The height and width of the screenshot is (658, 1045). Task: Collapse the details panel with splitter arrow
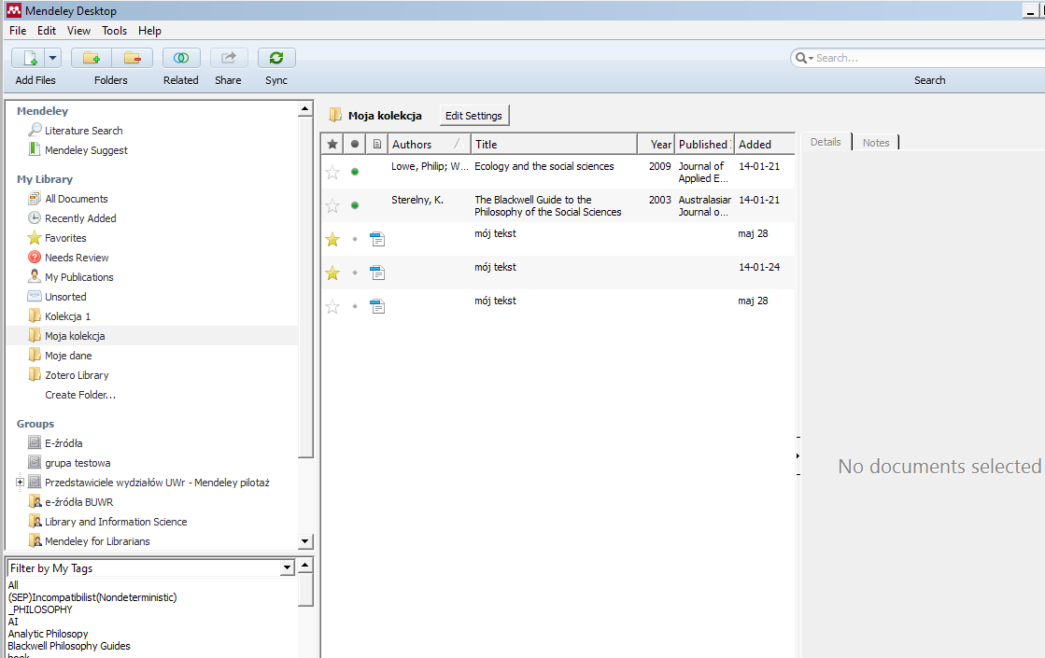tap(798, 456)
